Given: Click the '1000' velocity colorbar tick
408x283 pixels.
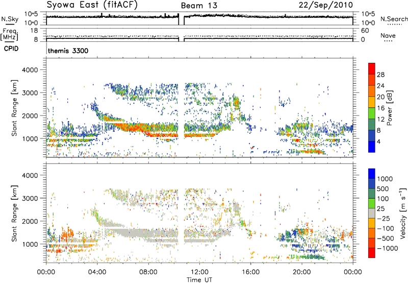Looking at the screenshot, I should click(x=385, y=179).
